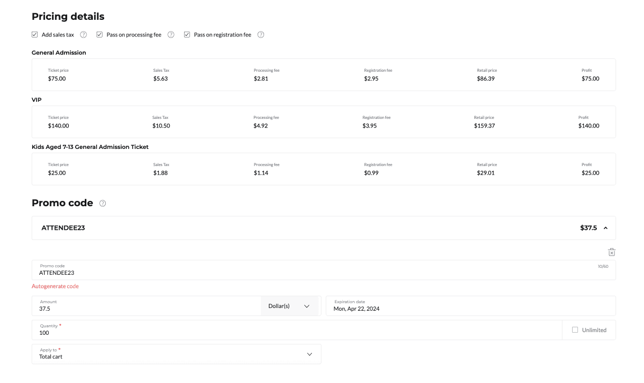The width and height of the screenshot is (644, 383).
Task: Click help icon beside Pass on processing fee
Action: pos(171,35)
